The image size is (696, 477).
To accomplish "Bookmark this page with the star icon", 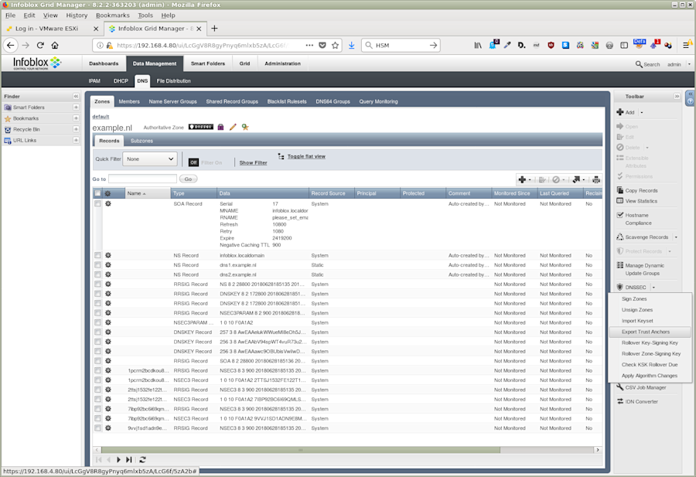I will point(335,46).
